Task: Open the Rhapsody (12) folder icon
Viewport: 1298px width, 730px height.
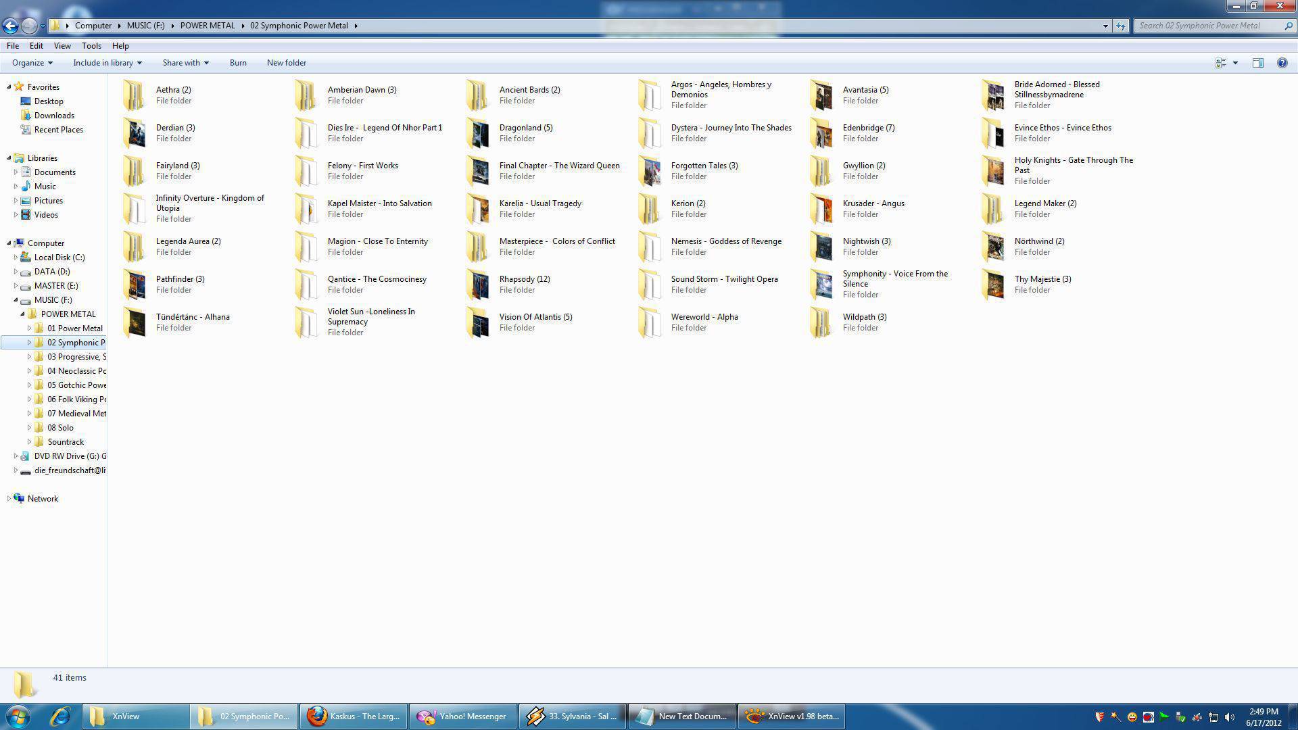Action: point(478,285)
